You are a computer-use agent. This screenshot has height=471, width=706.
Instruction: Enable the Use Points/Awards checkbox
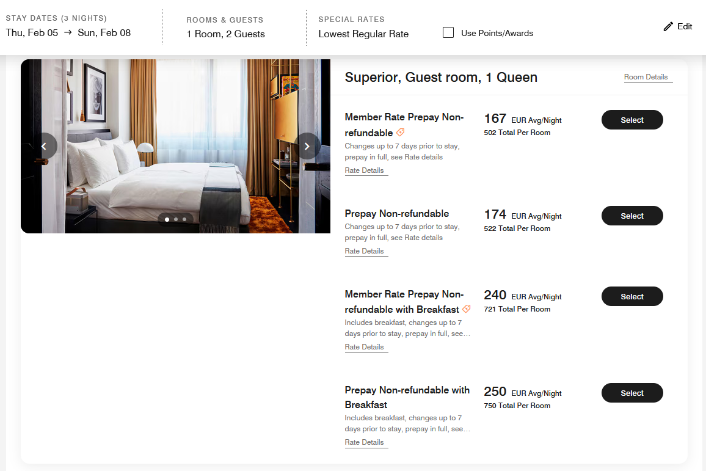[448, 33]
